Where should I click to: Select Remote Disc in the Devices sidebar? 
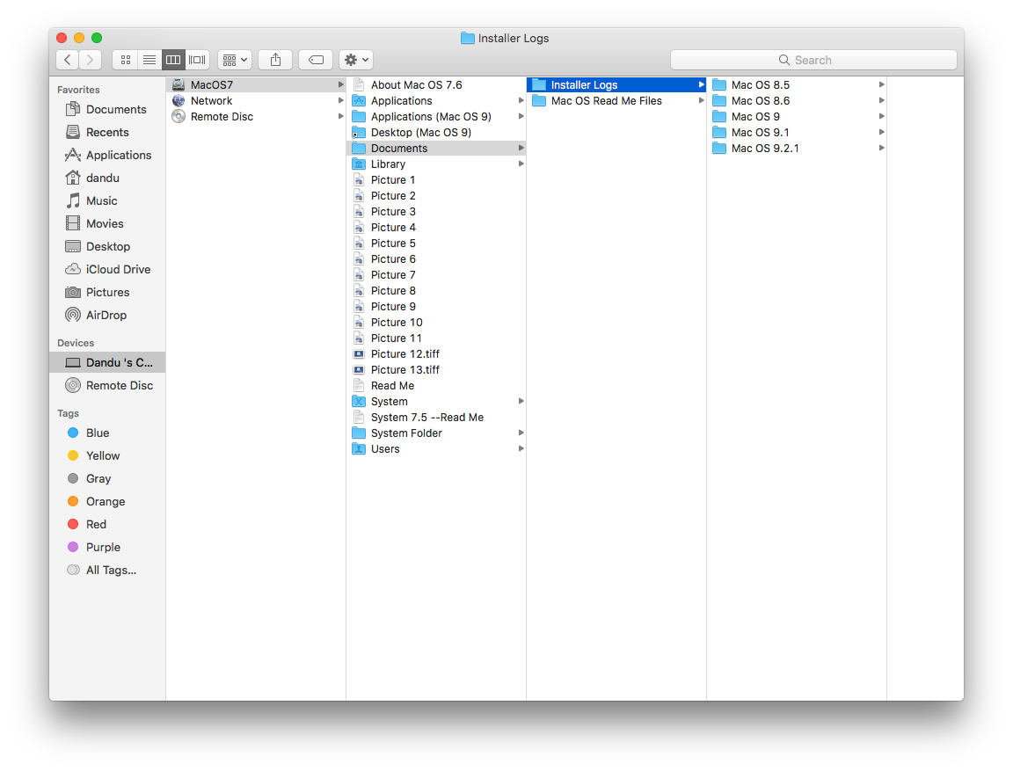[107, 385]
